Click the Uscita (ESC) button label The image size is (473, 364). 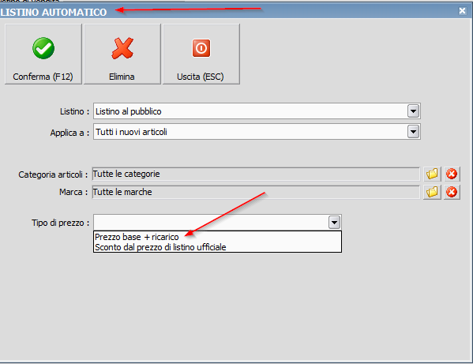(x=201, y=77)
